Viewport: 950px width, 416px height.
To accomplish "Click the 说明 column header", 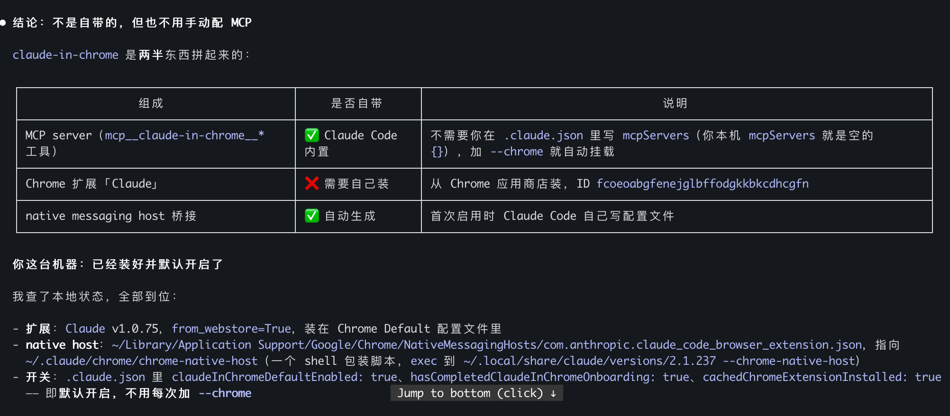I will (x=675, y=103).
